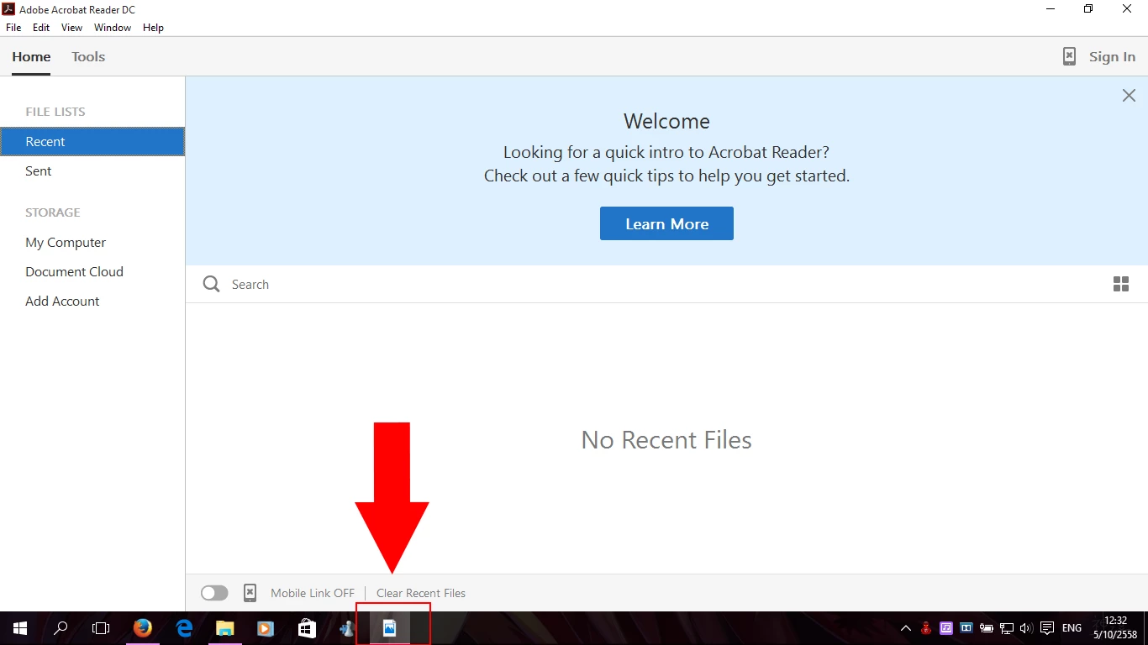The height and width of the screenshot is (645, 1148).
Task: Open Task View from the taskbar
Action: 101,628
